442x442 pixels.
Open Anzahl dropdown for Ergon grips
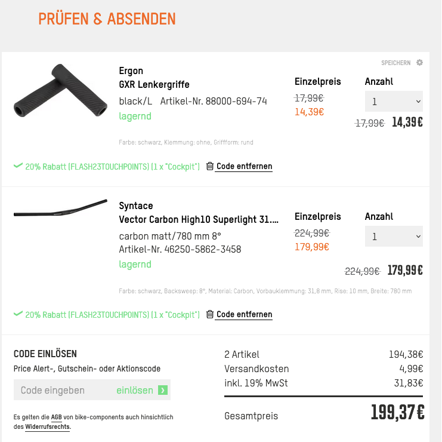click(x=394, y=102)
